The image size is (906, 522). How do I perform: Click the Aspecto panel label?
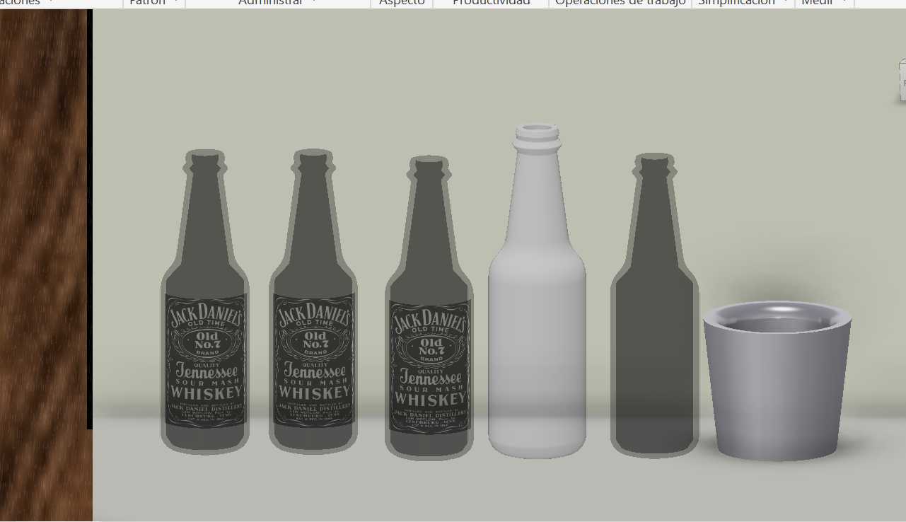(402, 3)
